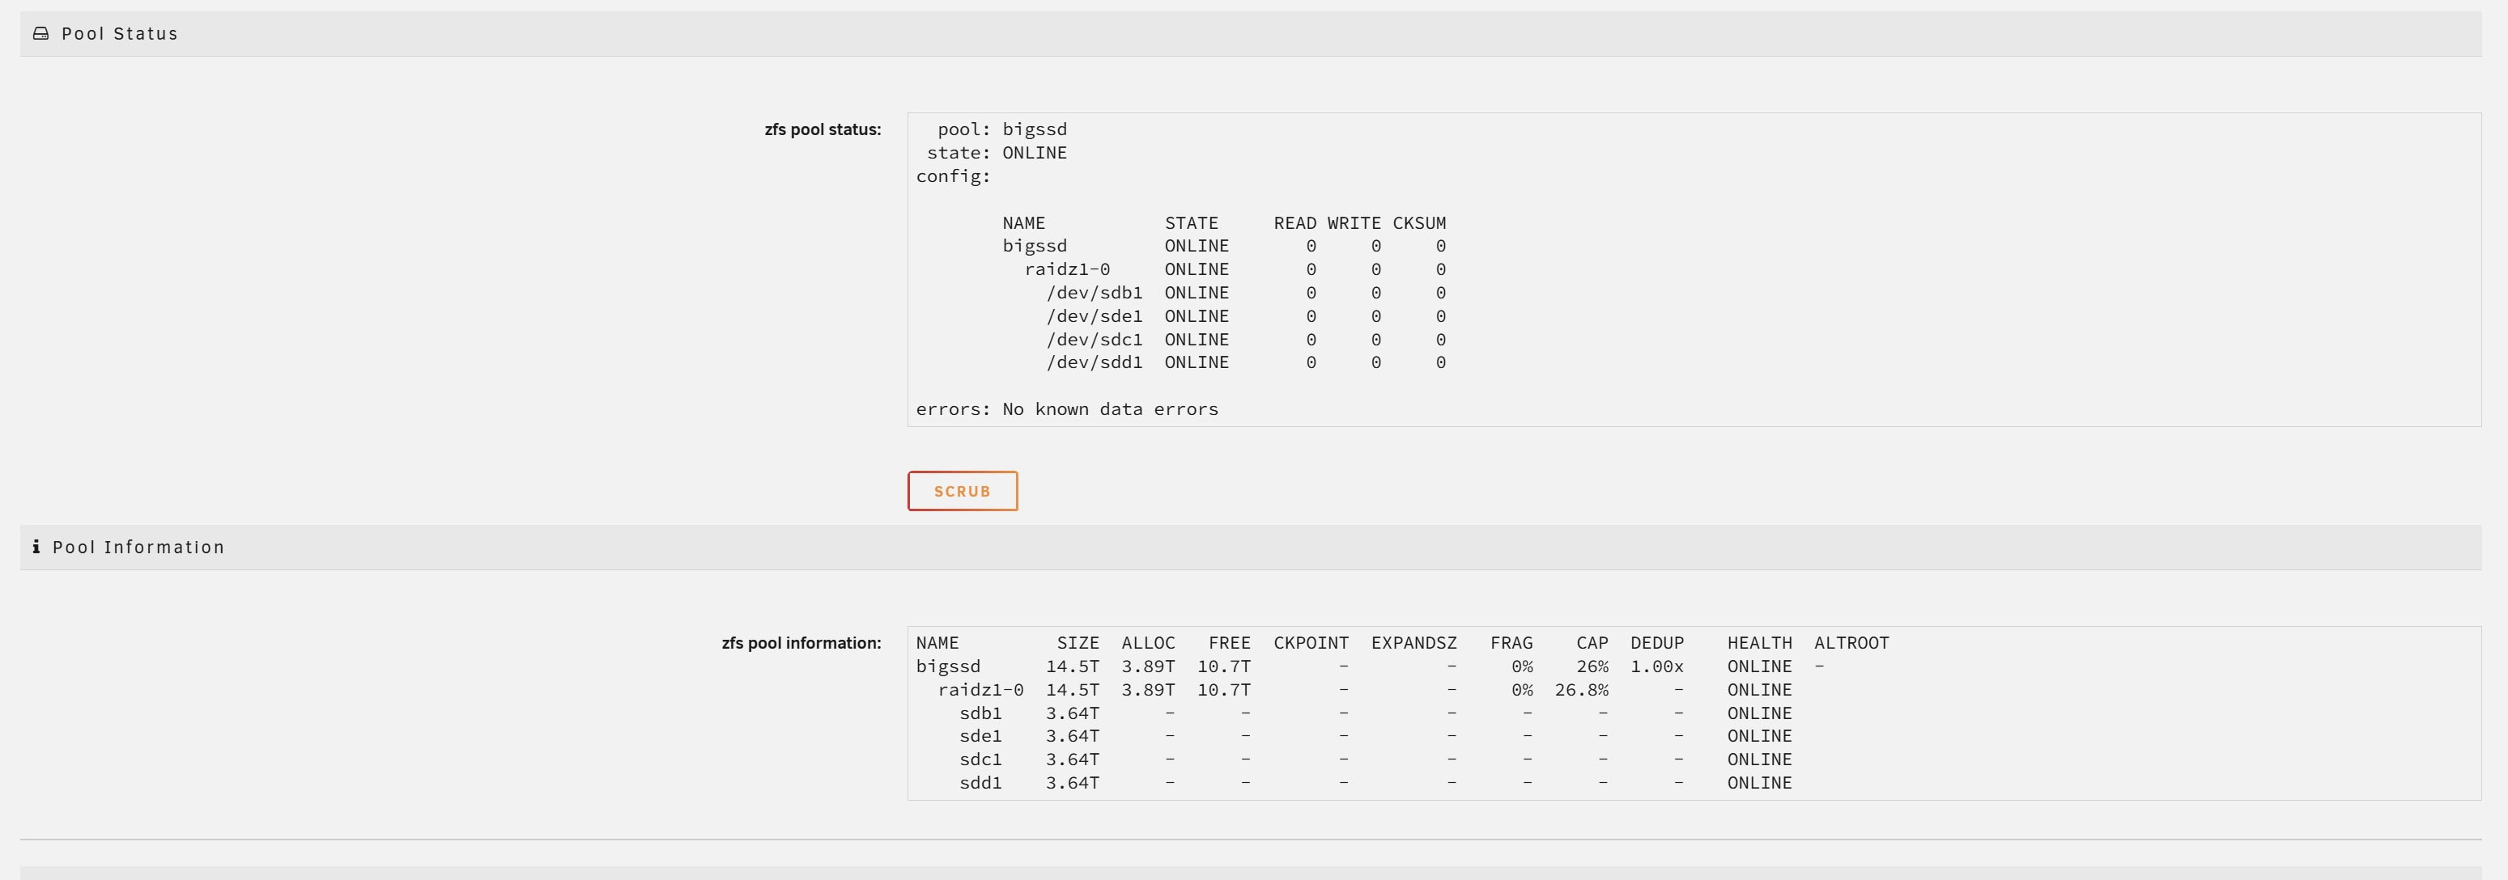Click the Pool Status section header

click(120, 34)
